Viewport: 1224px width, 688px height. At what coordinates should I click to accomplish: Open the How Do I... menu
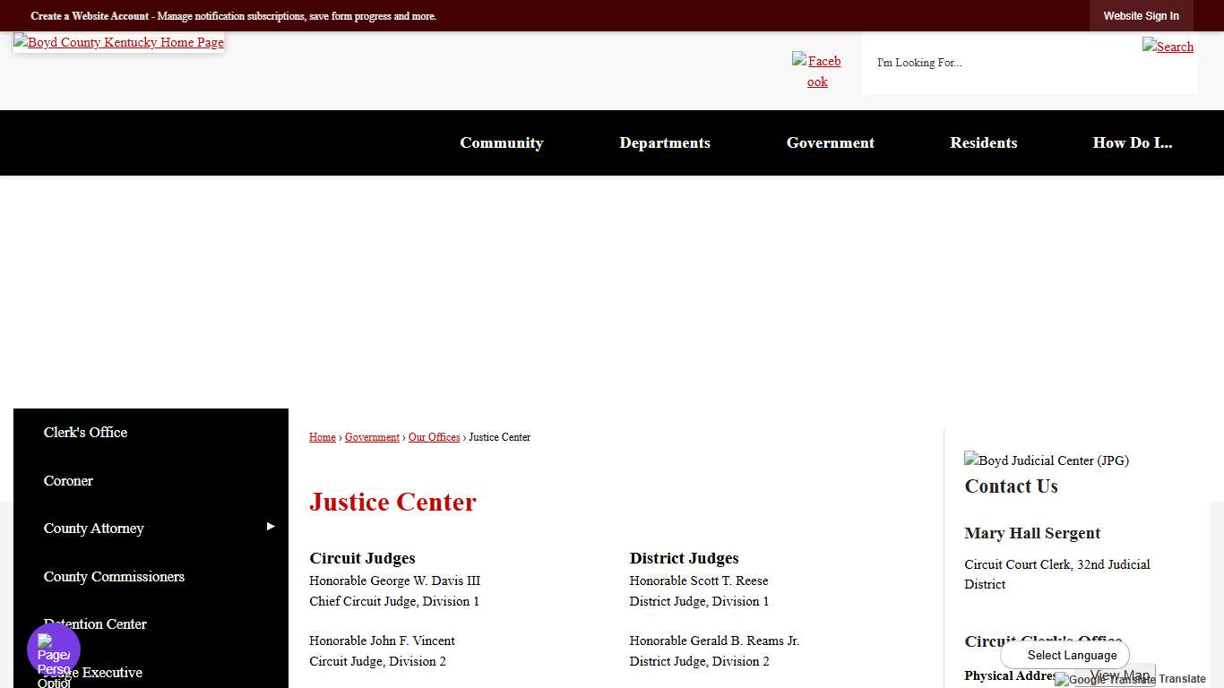coord(1132,142)
